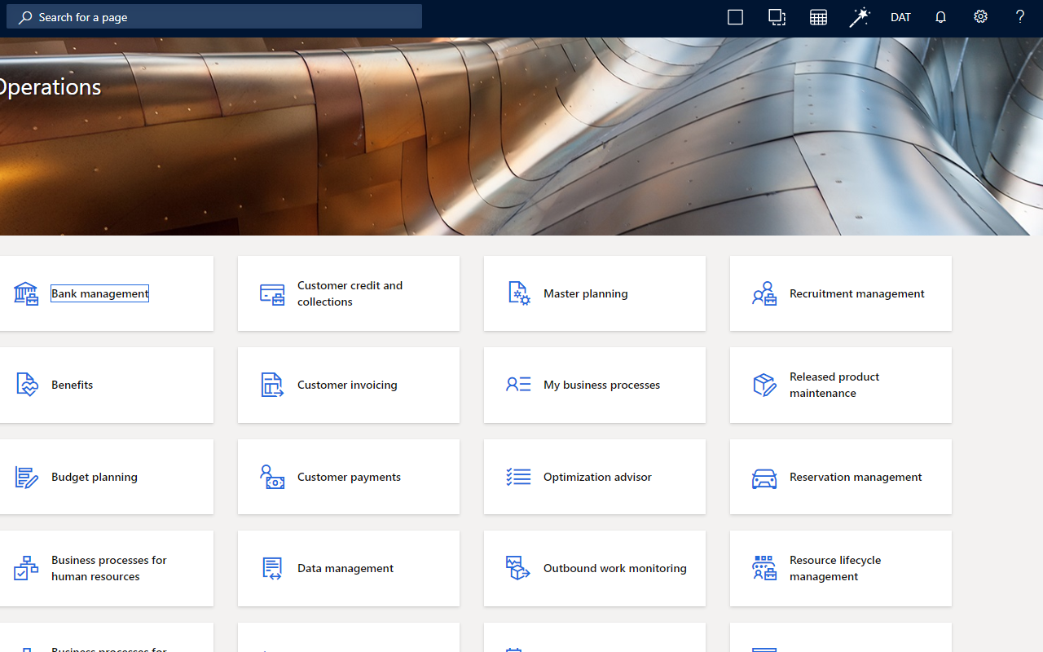Screen dimensions: 1043x652
Task: Open the Recruitment management label
Action: [857, 293]
